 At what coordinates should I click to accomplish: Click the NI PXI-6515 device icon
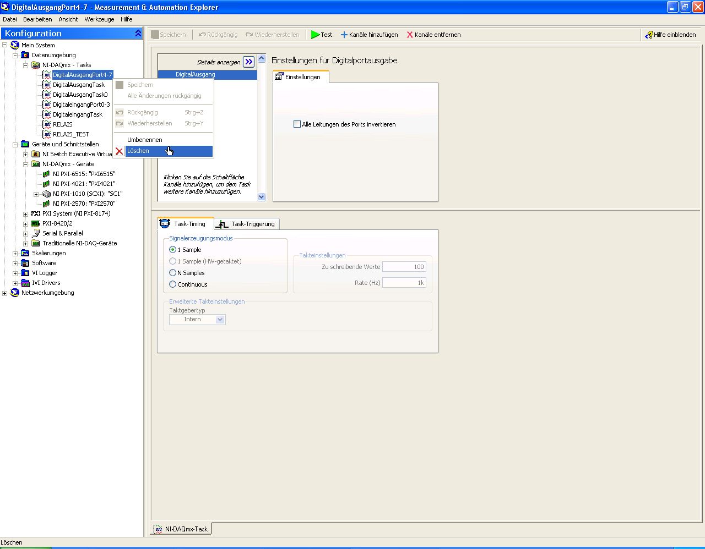pyautogui.click(x=47, y=174)
